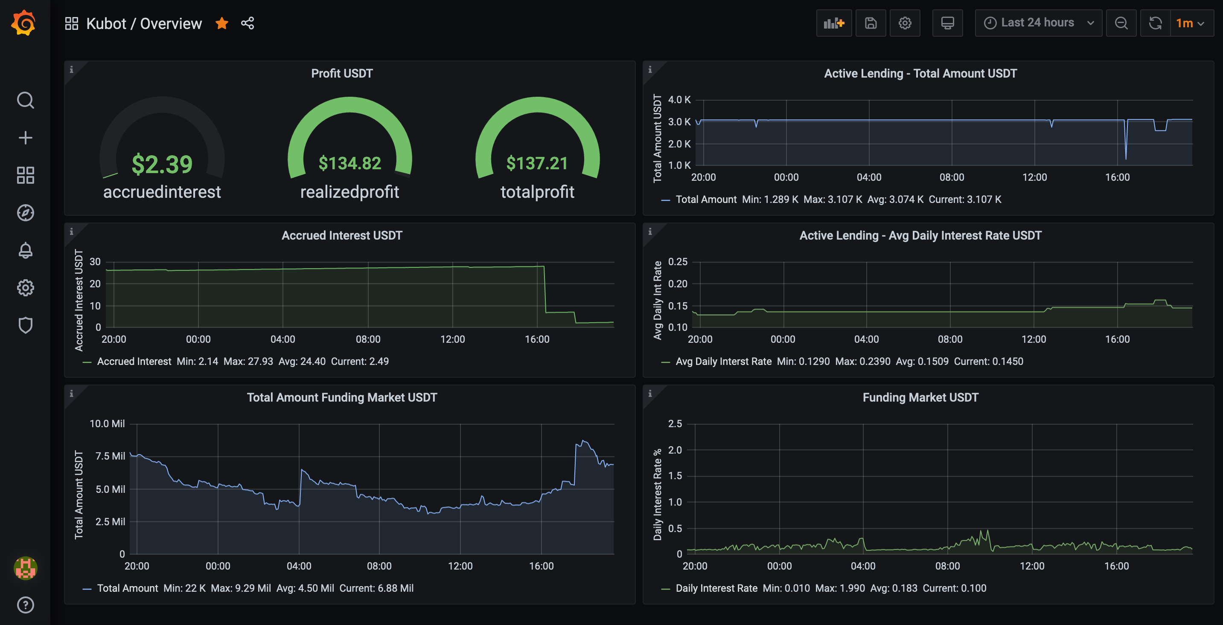
Task: Toggle the Daily Interest Rate legend series
Action: pyautogui.click(x=716, y=588)
